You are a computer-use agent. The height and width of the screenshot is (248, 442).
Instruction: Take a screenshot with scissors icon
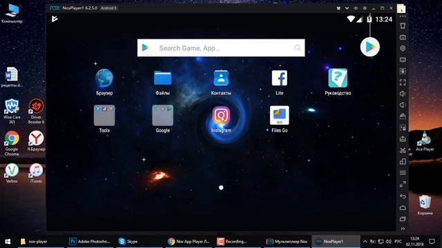[403, 150]
